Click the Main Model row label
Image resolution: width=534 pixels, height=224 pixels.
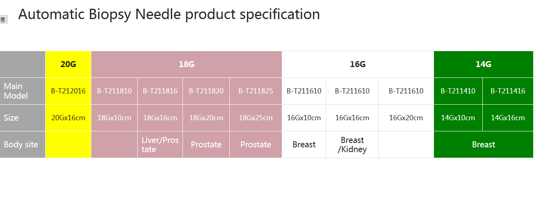[x=23, y=91]
